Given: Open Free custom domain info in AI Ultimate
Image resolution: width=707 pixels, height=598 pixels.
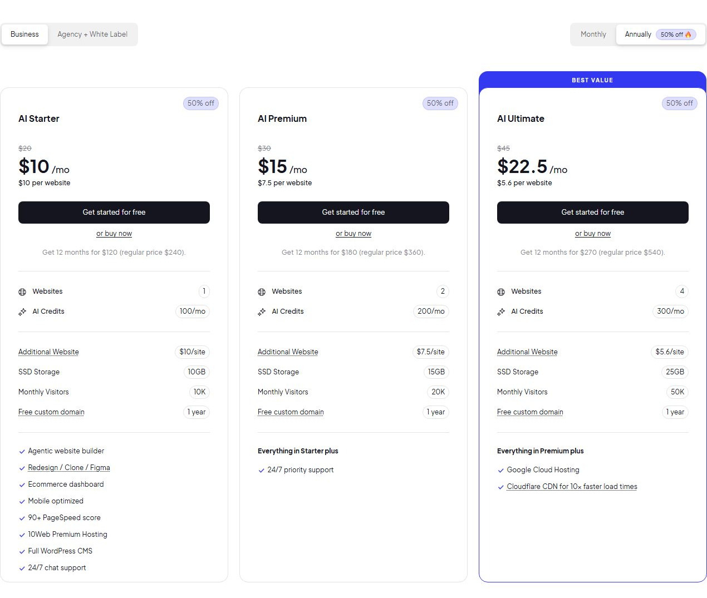Looking at the screenshot, I should click(x=530, y=412).
